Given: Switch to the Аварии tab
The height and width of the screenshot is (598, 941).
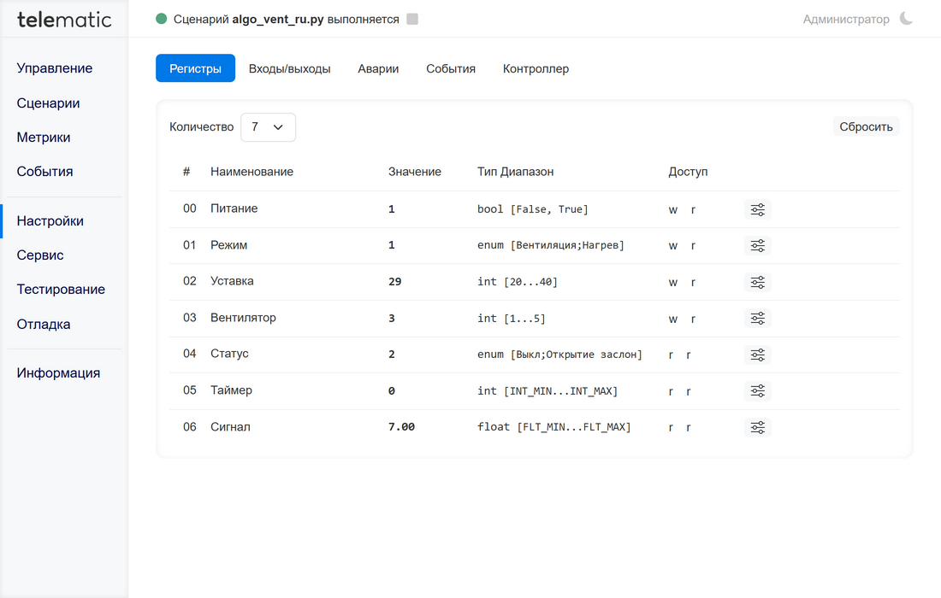Looking at the screenshot, I should pyautogui.click(x=378, y=68).
